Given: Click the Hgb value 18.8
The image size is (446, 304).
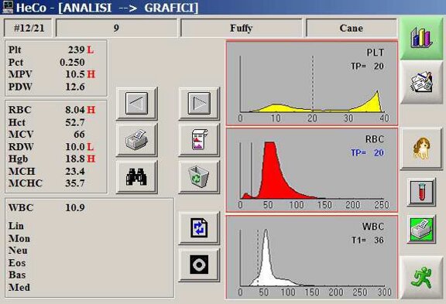Looking at the screenshot, I should 75,159.
